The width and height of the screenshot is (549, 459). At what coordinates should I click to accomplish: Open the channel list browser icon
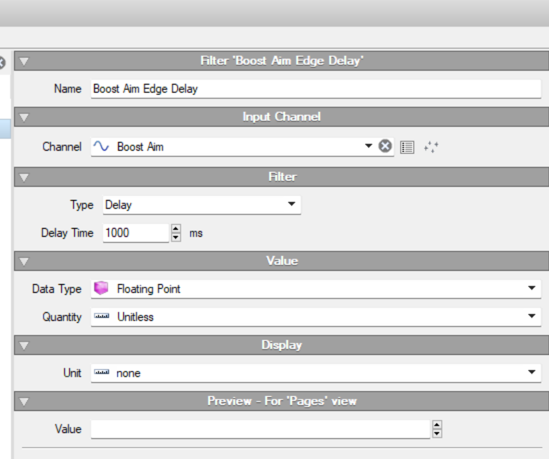point(407,147)
